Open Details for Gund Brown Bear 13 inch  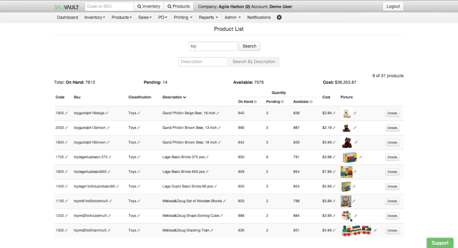(392, 128)
